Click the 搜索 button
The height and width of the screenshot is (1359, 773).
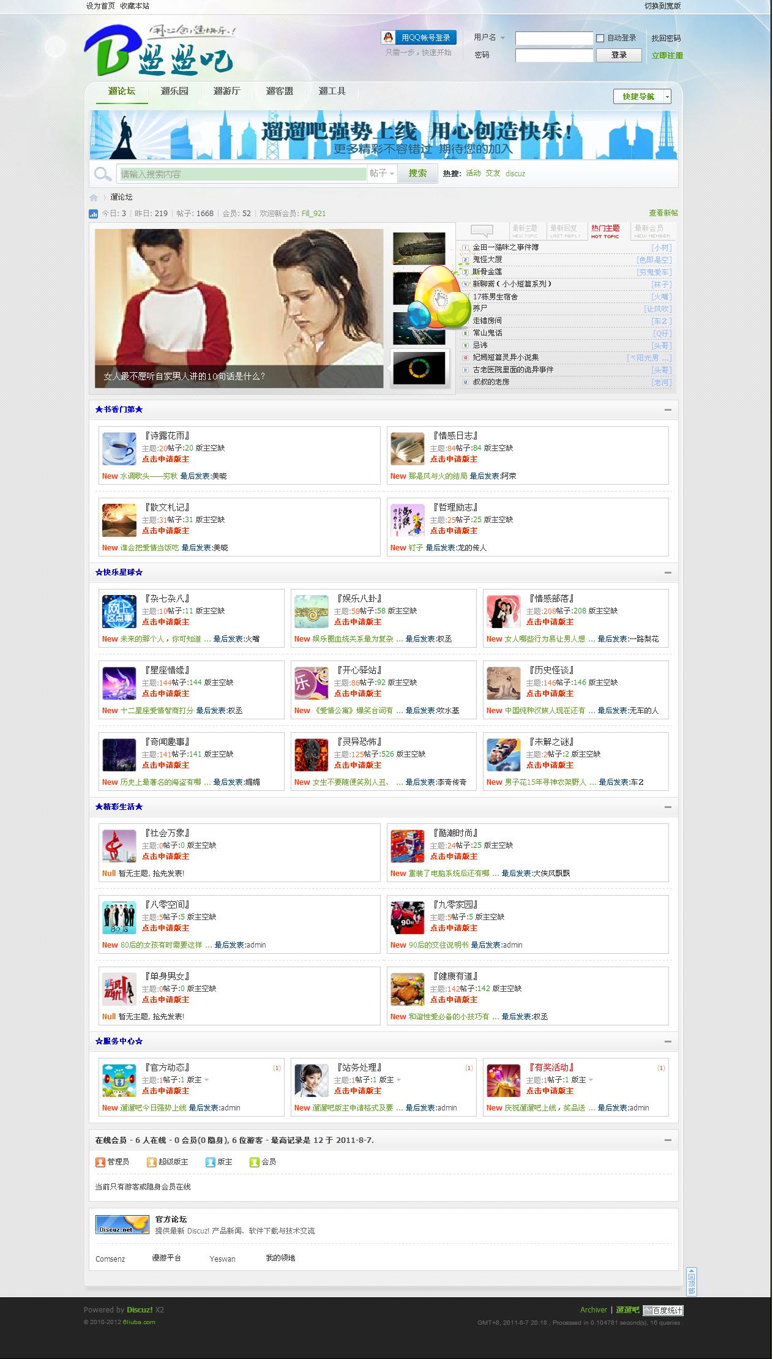coord(418,173)
